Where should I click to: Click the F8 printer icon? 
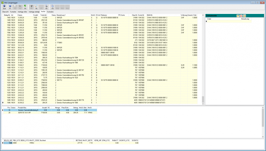click(x=46, y=7)
